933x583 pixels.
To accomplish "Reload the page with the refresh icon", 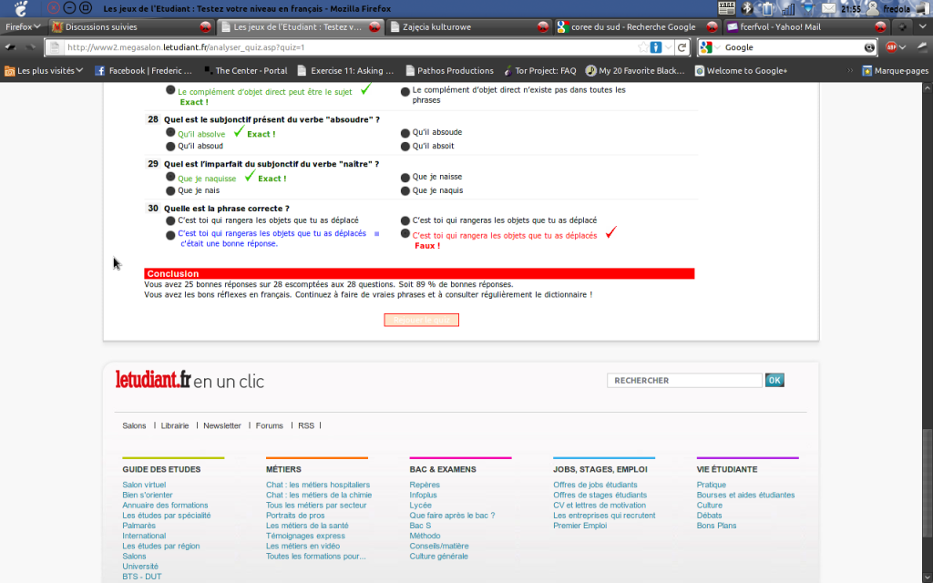I will pos(681,47).
